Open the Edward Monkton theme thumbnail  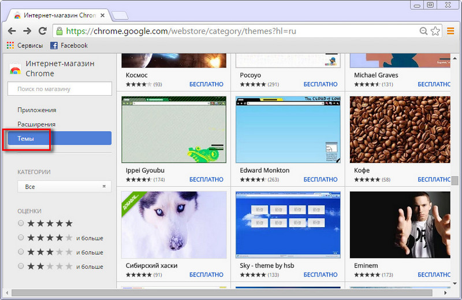[x=288, y=130]
